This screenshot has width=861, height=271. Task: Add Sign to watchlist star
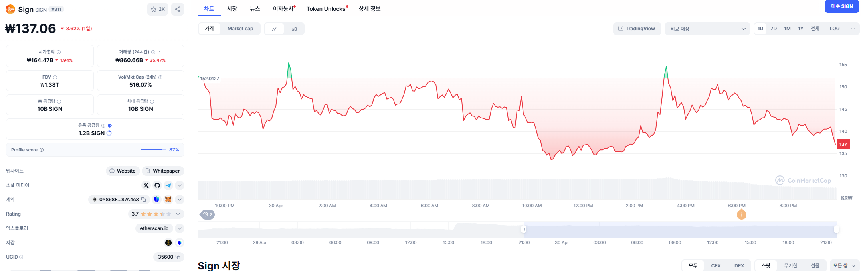click(158, 9)
